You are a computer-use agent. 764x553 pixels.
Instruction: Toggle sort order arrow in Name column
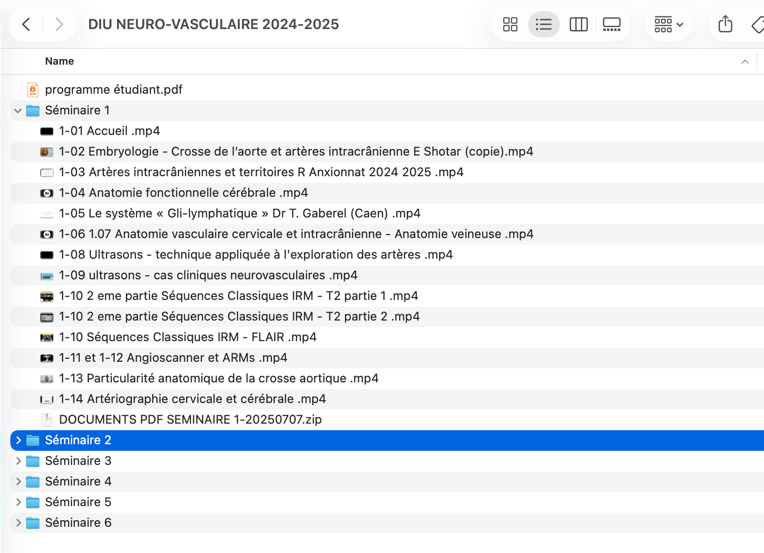pyautogui.click(x=745, y=62)
